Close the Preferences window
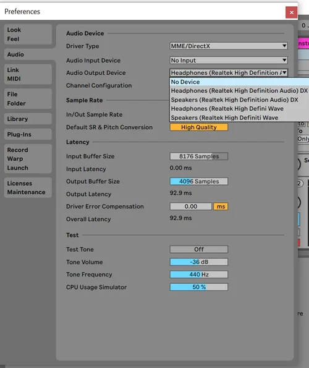This screenshot has width=309, height=368. click(x=292, y=12)
